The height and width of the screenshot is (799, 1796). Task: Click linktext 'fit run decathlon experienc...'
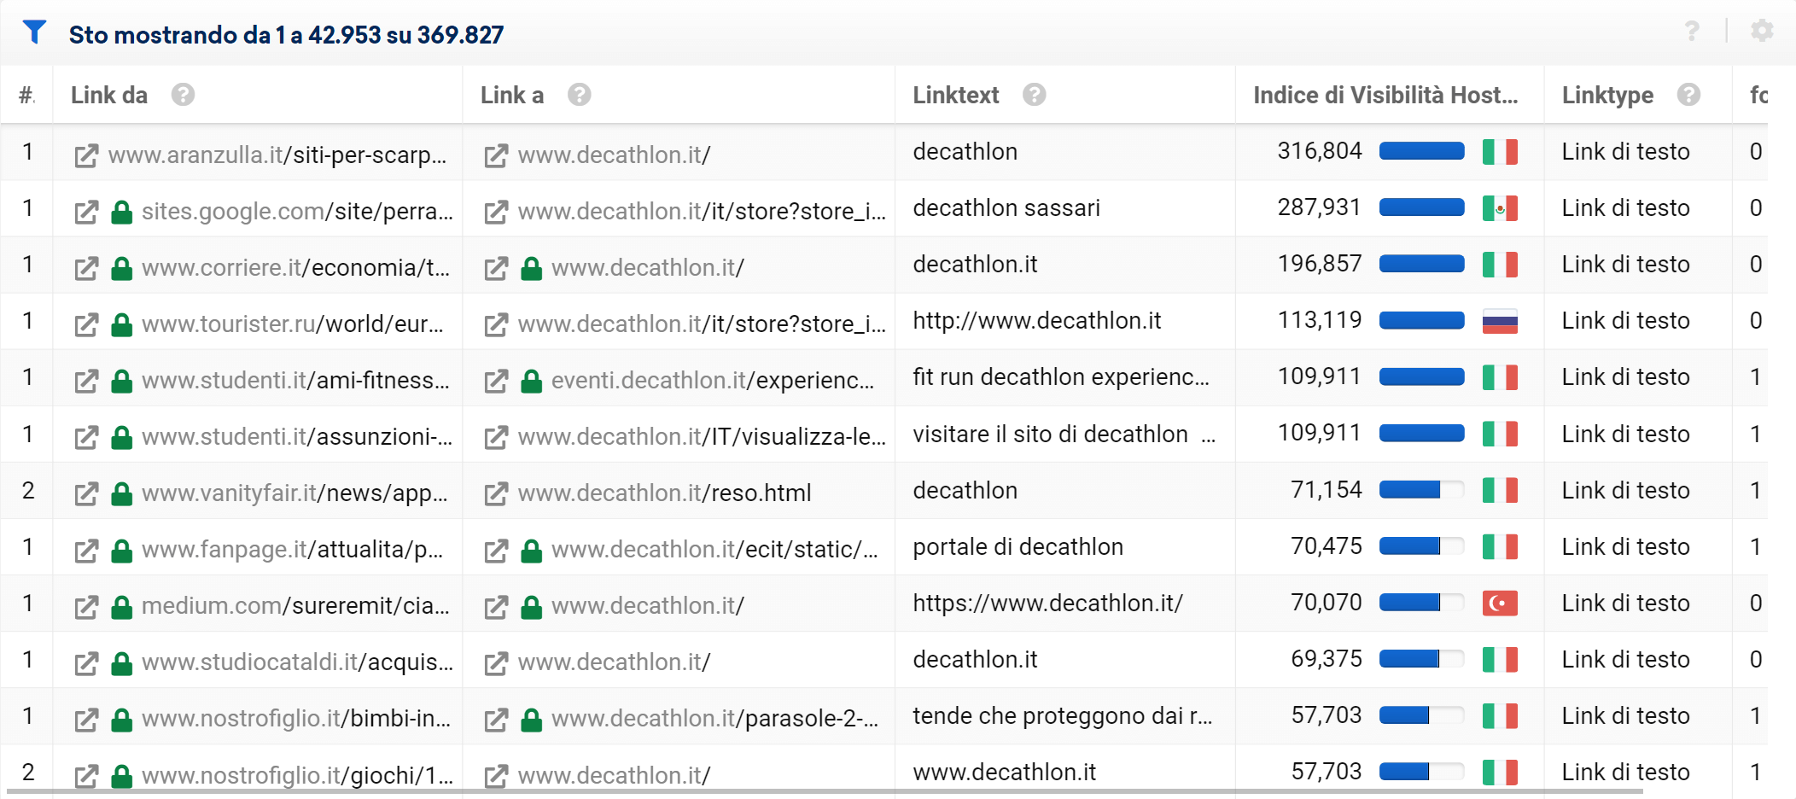point(1061,377)
